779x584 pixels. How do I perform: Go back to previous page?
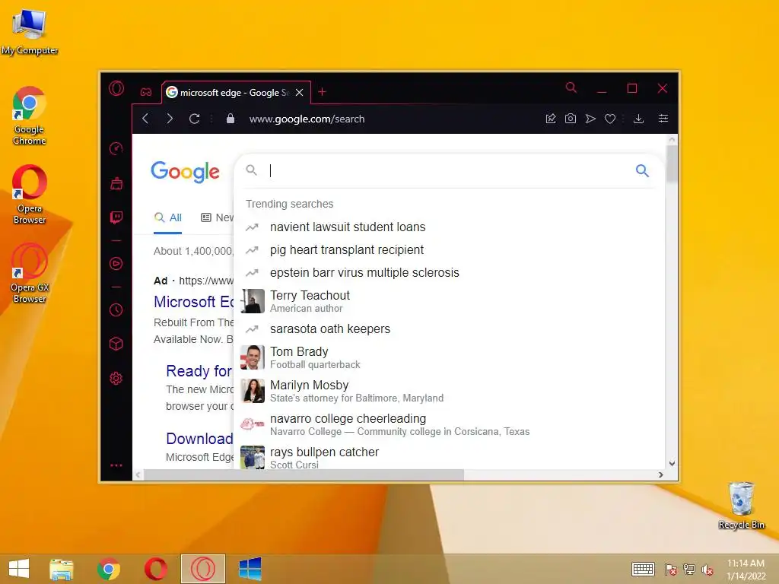coord(145,119)
